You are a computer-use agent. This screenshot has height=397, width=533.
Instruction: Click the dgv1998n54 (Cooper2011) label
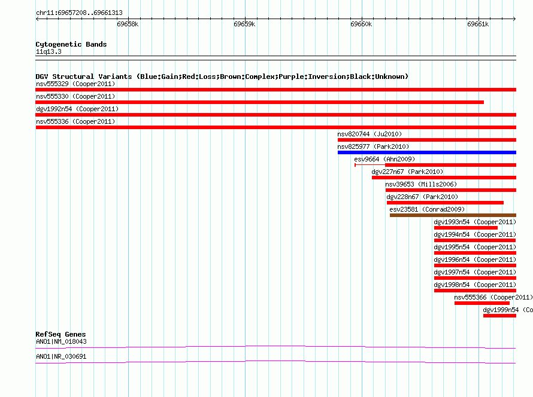(x=475, y=285)
